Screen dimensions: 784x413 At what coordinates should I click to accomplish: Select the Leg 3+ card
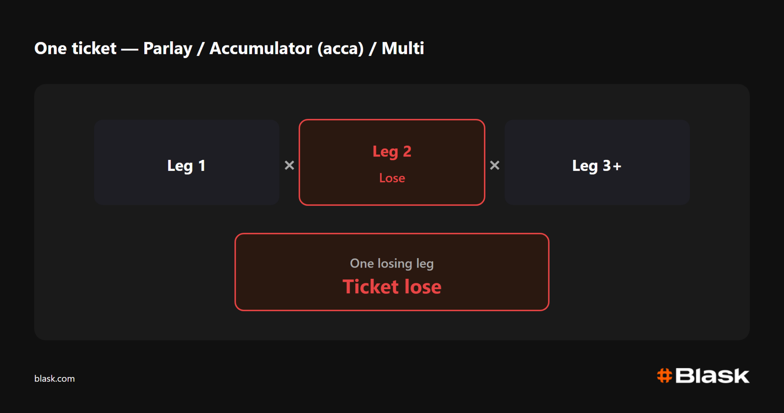(x=597, y=162)
